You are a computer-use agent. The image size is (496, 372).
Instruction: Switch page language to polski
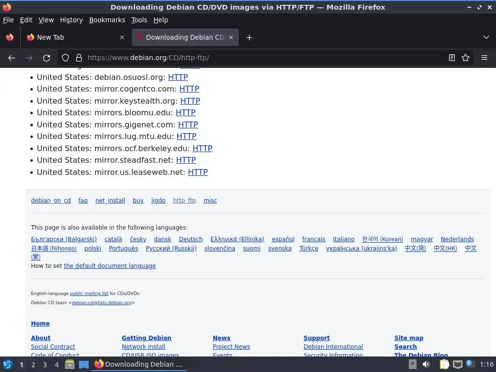pos(93,248)
